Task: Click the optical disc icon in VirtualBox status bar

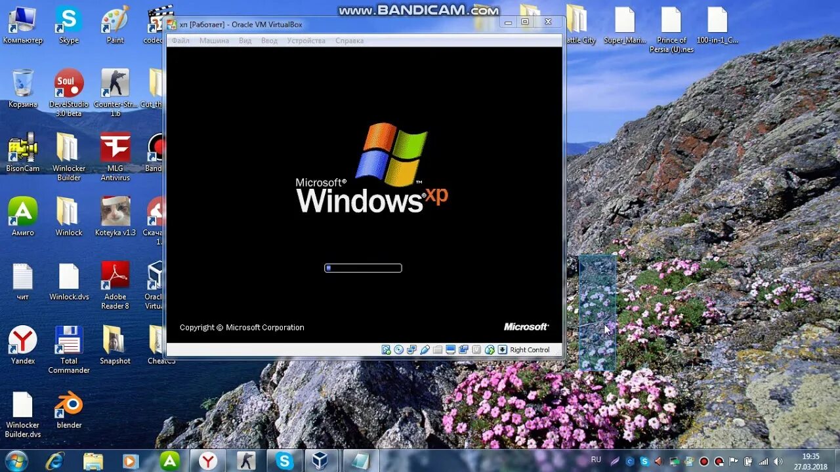Action: click(398, 349)
